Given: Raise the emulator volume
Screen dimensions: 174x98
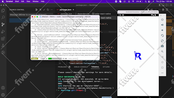Looking at the screenshot, I should [162, 25].
